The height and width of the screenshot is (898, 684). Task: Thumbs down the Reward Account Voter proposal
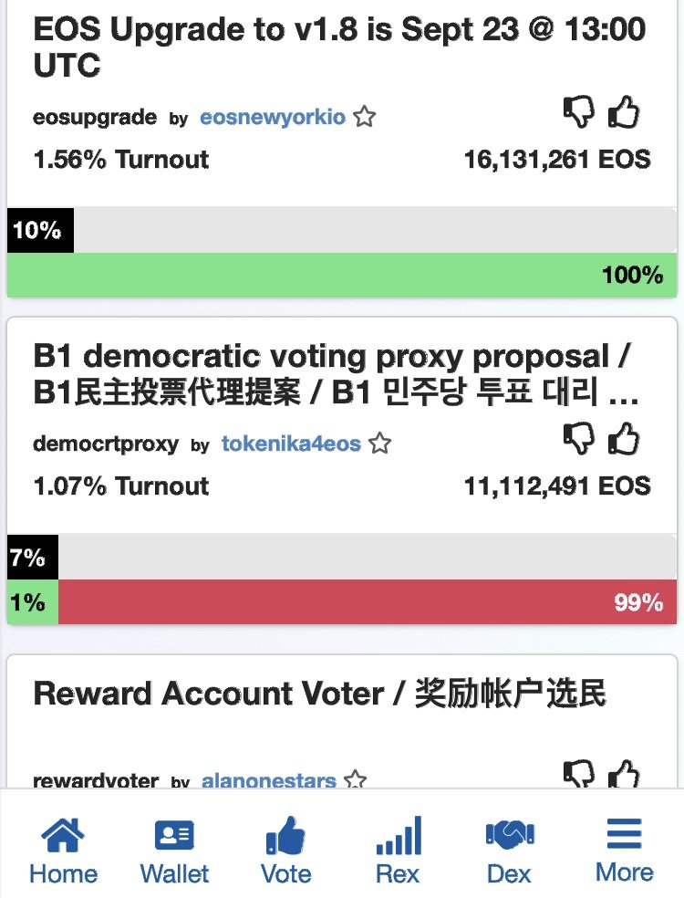pos(579,776)
